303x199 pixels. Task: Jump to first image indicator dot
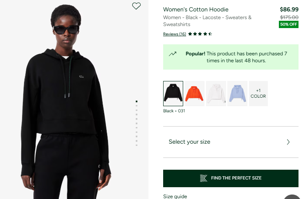[x=137, y=101]
